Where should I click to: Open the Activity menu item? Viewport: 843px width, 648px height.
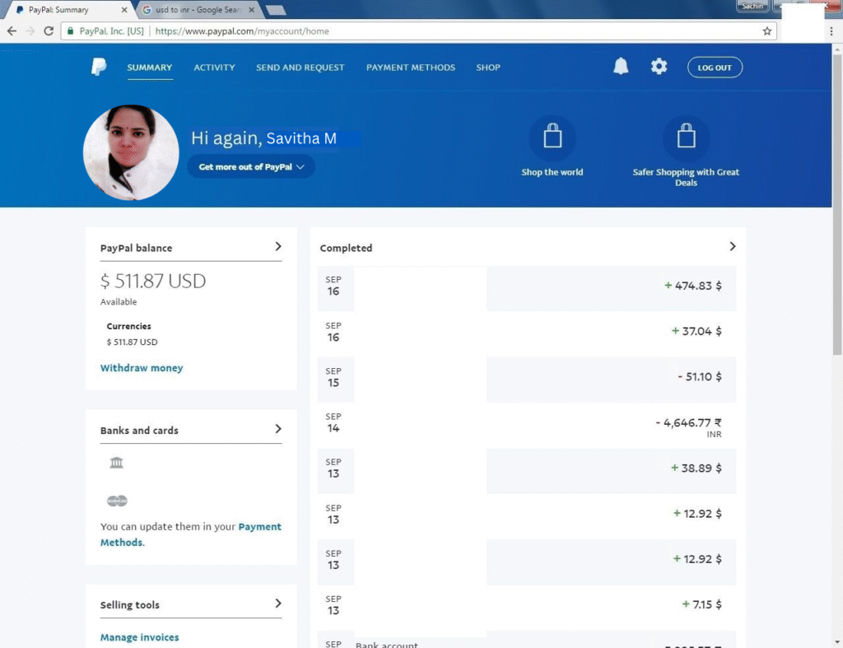(214, 68)
